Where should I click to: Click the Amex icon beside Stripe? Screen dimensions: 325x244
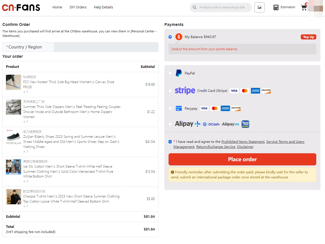255,91
